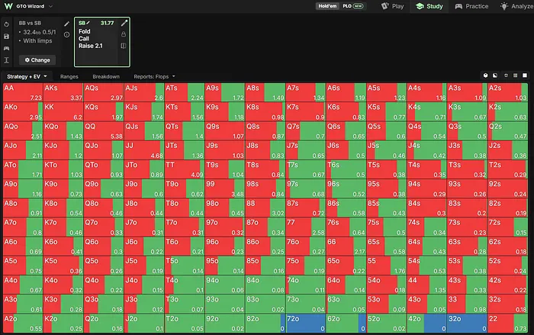Click the lock icon in SB action card
The height and width of the screenshot is (335, 534).
point(124,34)
